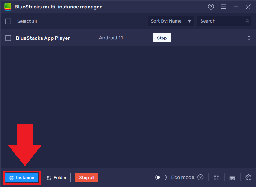The width and height of the screenshot is (256, 187).
Task: Tick the BlueStacks App Player checkbox
Action: (x=8, y=38)
